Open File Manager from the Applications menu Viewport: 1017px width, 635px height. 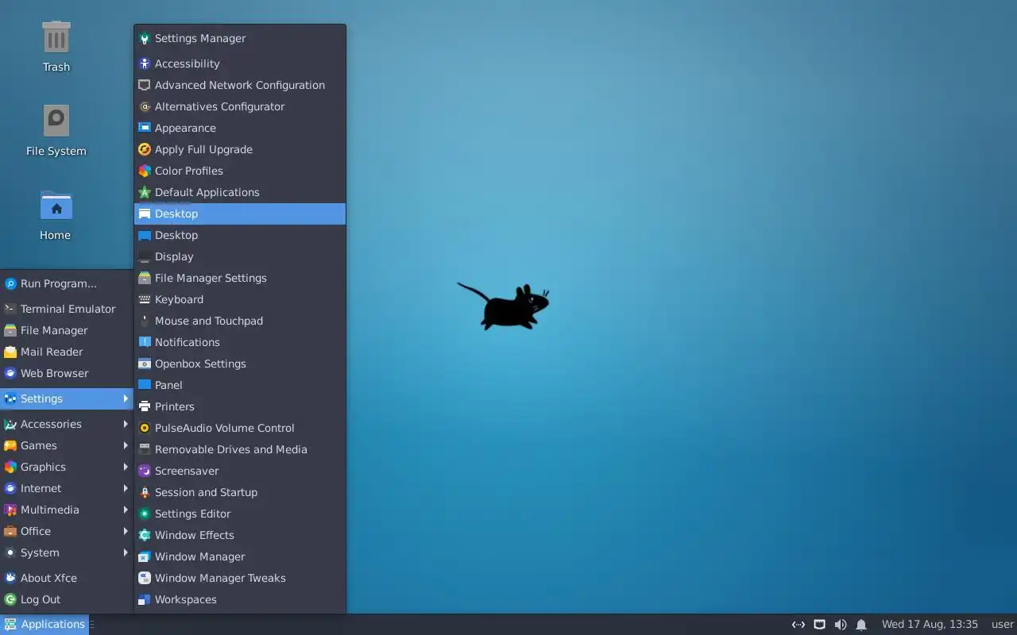tap(67, 330)
